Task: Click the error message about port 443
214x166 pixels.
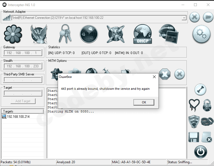Action: coord(105,89)
